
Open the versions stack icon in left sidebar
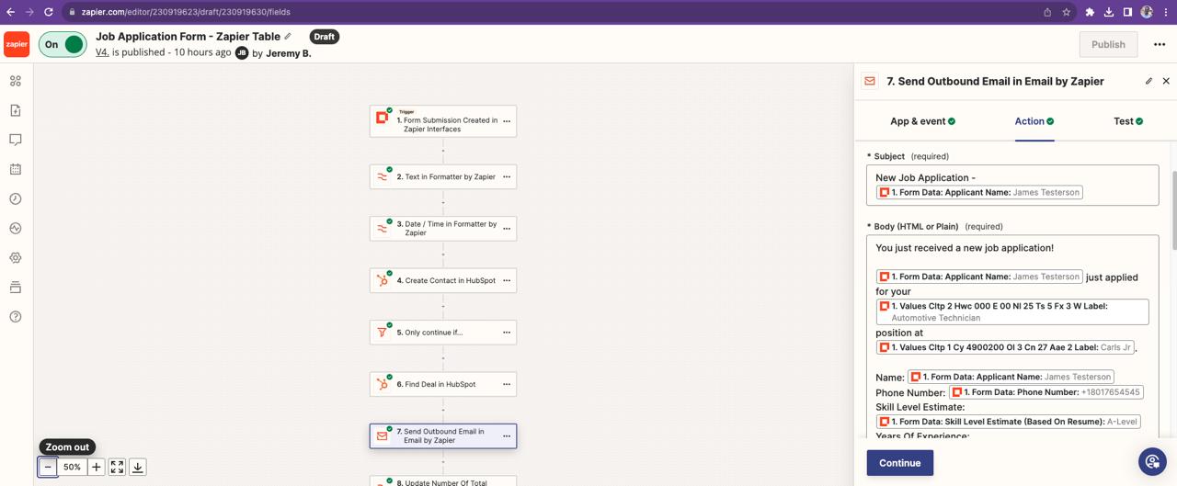point(16,287)
